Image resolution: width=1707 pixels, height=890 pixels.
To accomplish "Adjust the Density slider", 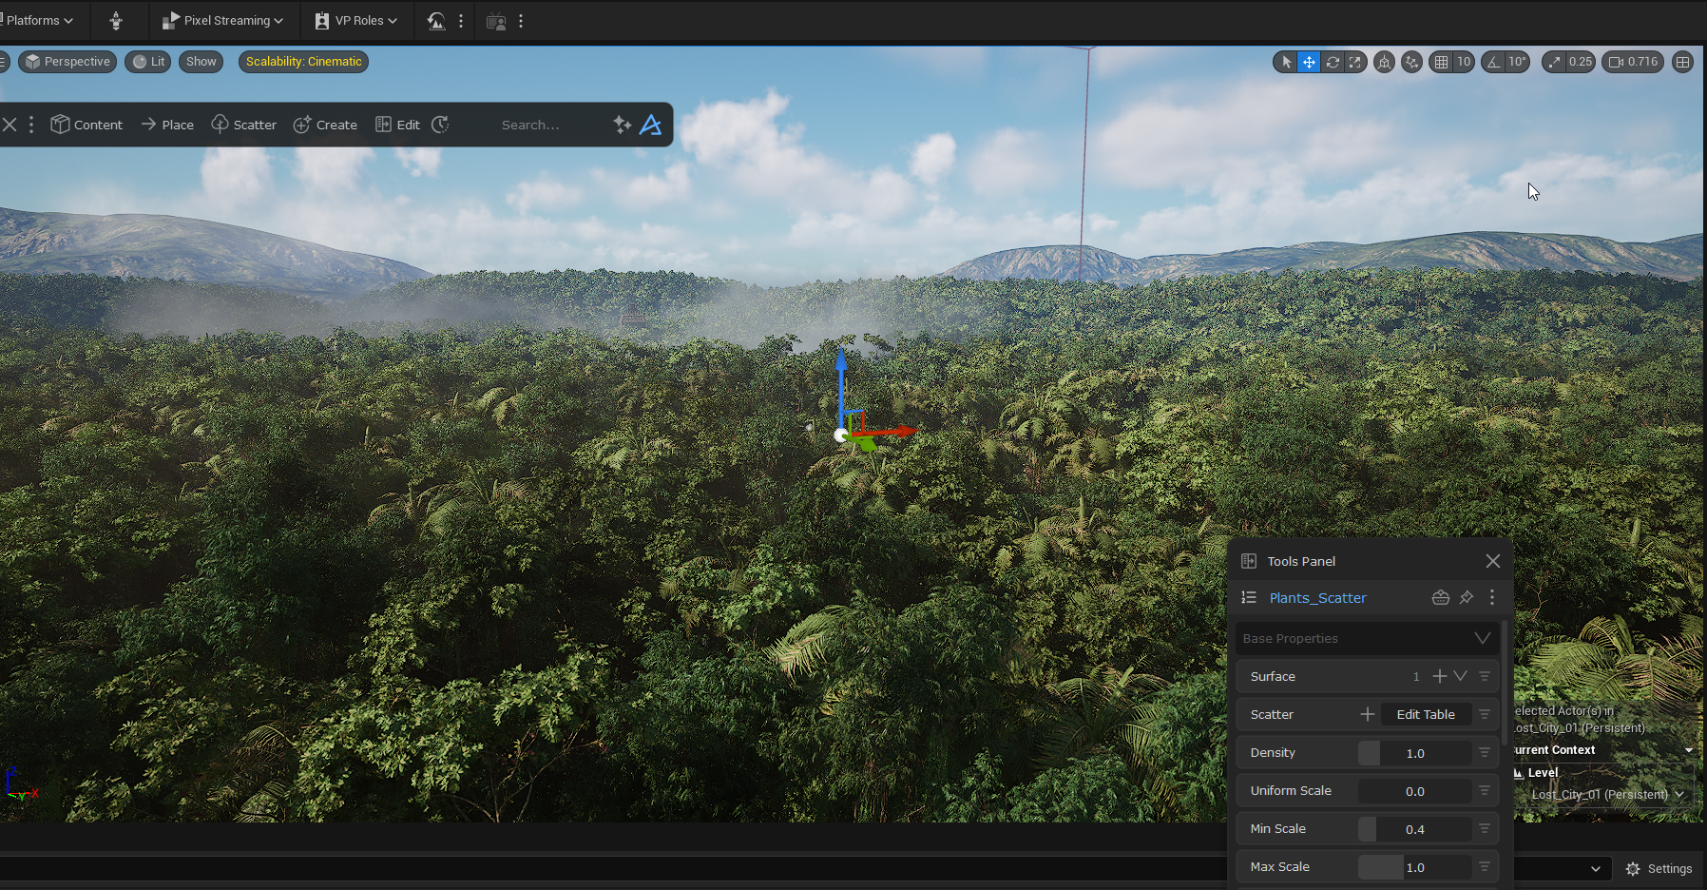I will pos(1414,753).
